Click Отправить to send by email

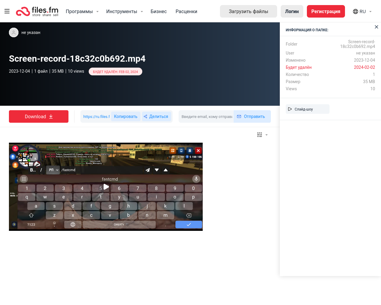click(252, 116)
